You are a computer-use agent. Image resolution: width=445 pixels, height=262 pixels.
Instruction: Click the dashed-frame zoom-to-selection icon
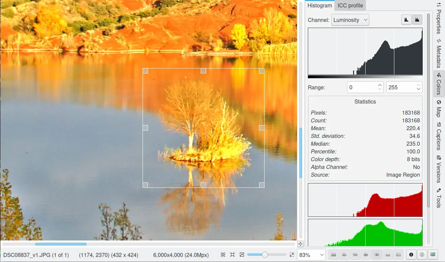click(x=223, y=255)
